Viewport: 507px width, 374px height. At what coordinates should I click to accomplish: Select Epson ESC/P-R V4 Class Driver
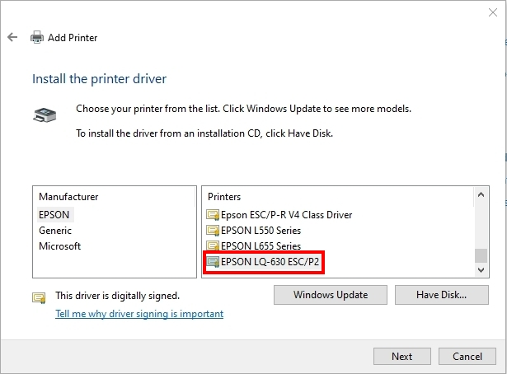287,215
